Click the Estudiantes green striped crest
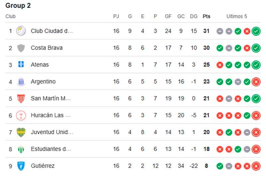Screen dimensions: 266x176 21,149
